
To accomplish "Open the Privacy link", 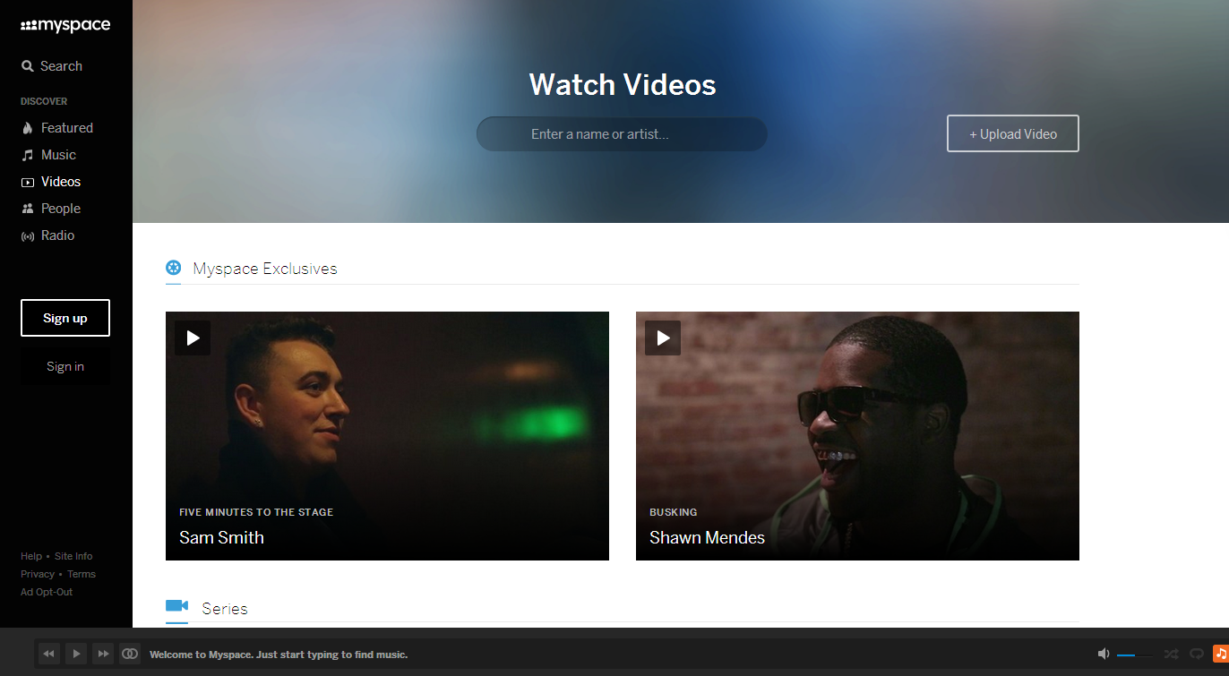I will pos(38,574).
